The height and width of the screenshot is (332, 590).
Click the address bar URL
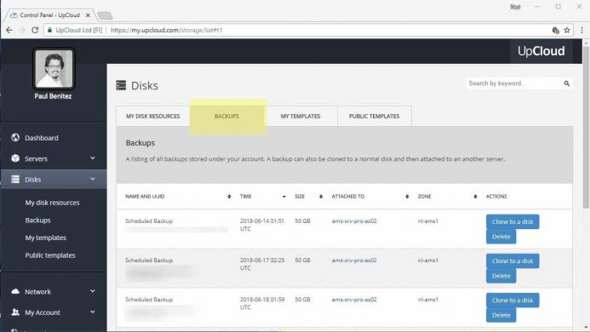coord(166,30)
